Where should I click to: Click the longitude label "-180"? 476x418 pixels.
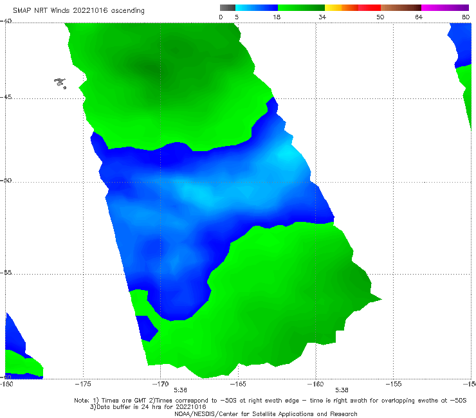pyautogui.click(x=6, y=384)
